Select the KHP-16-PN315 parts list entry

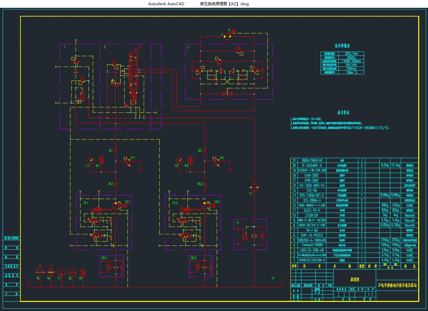312,235
